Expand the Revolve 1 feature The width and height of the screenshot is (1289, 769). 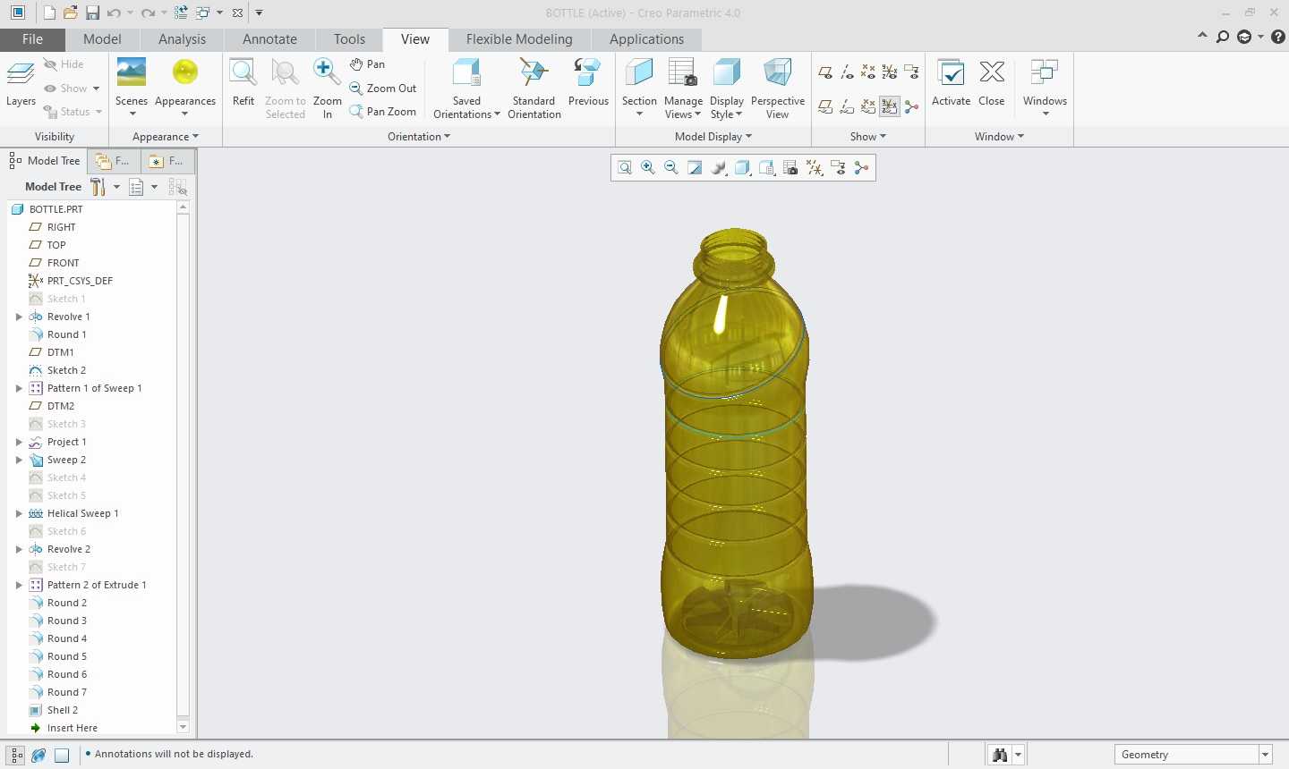[x=19, y=317]
